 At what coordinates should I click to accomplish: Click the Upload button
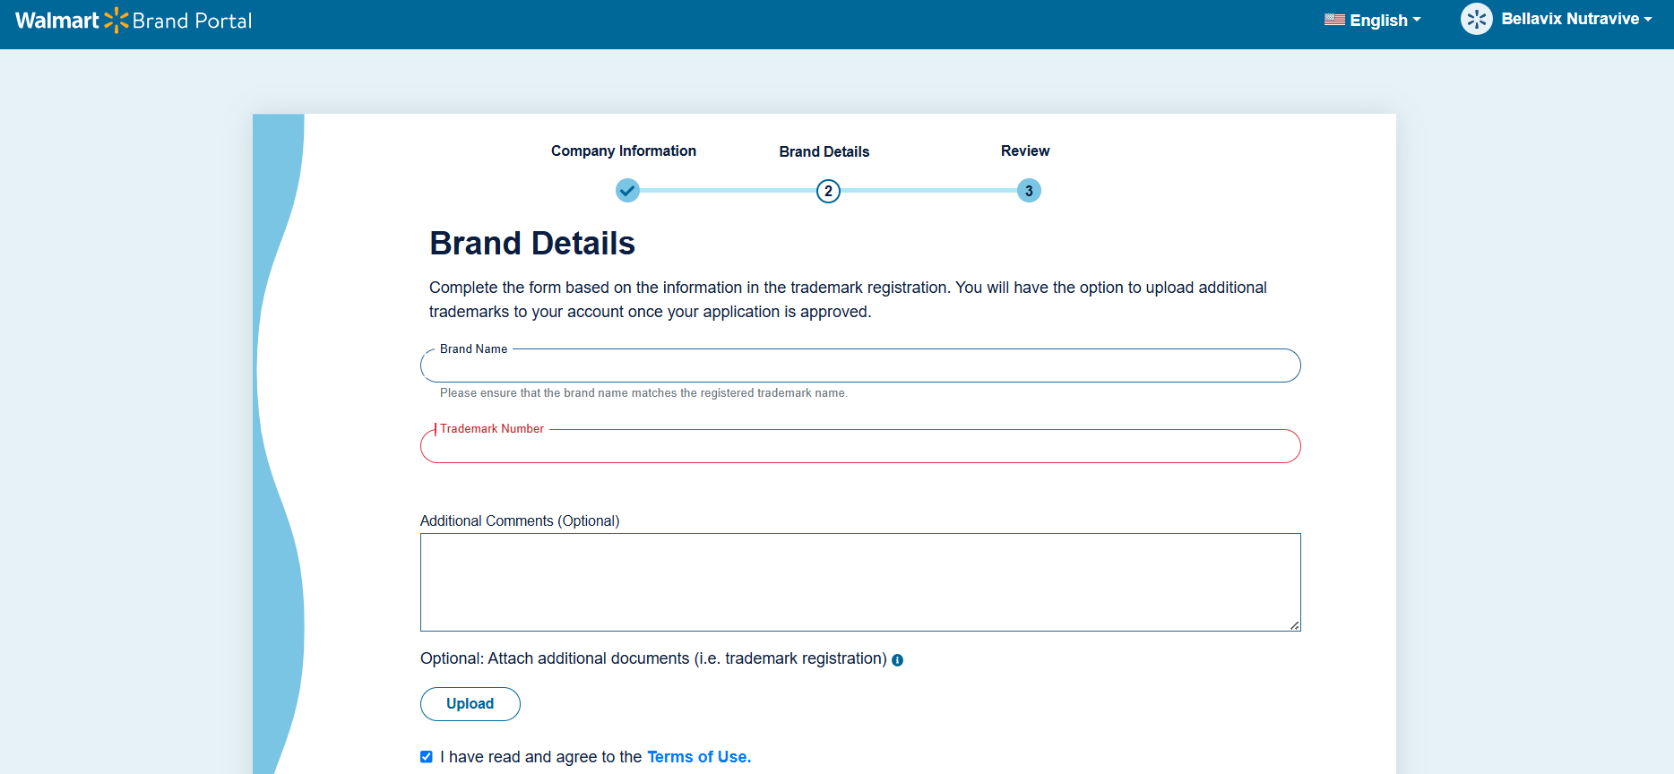coord(470,704)
